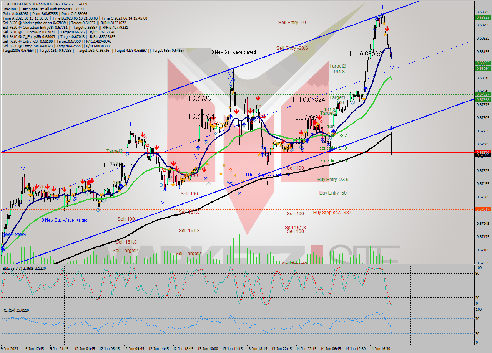Click the '13 Jun 10:00' time axis label
Viewport: 492px width, 353px height.
208,349
